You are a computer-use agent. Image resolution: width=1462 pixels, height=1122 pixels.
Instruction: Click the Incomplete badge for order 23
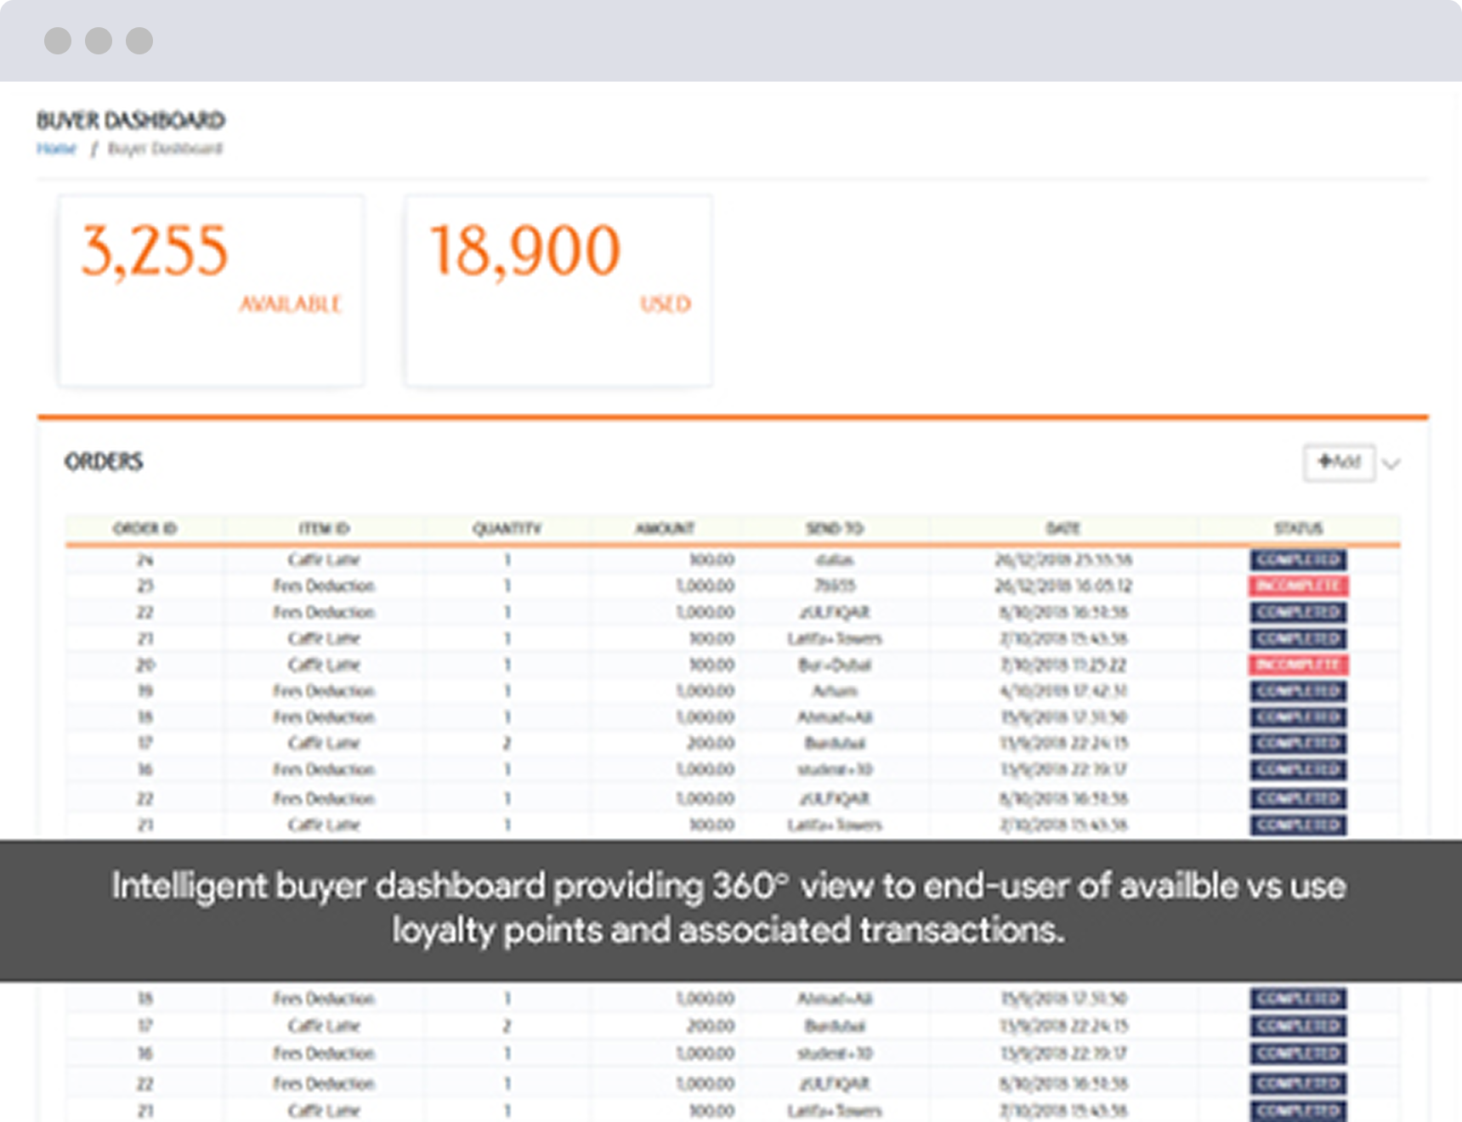(x=1298, y=586)
